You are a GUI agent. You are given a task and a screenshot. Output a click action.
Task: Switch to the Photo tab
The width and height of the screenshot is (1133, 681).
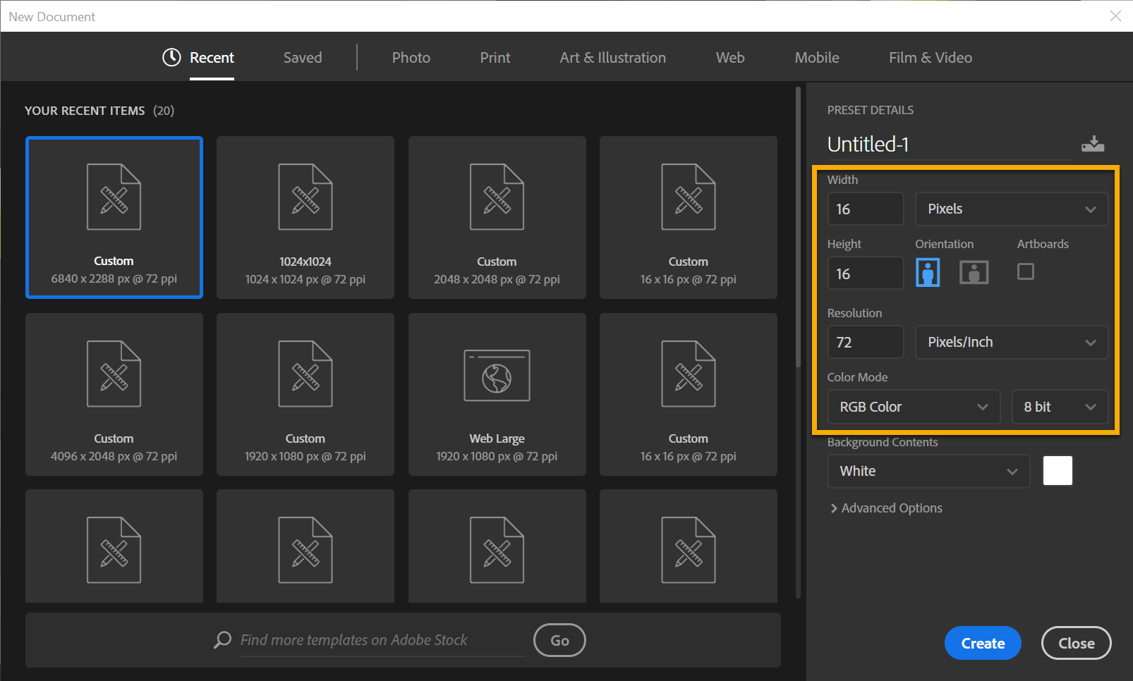click(x=411, y=58)
